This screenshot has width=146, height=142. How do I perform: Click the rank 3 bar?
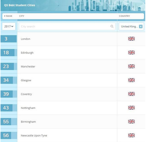pyautogui.click(x=9, y=39)
